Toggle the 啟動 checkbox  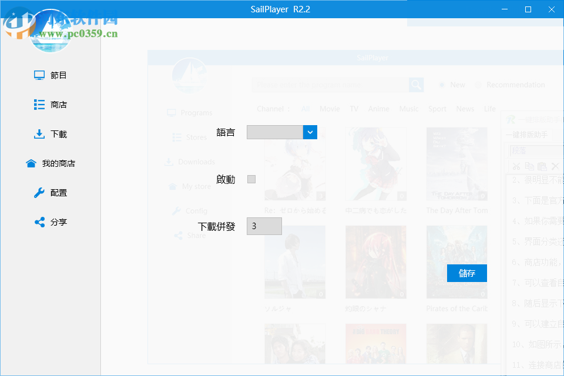tap(251, 179)
